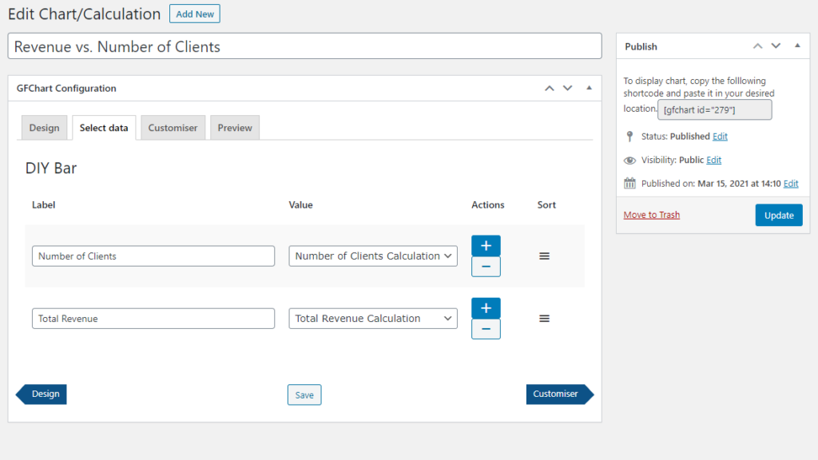Open the Preview tab
The width and height of the screenshot is (818, 460).
click(x=235, y=128)
